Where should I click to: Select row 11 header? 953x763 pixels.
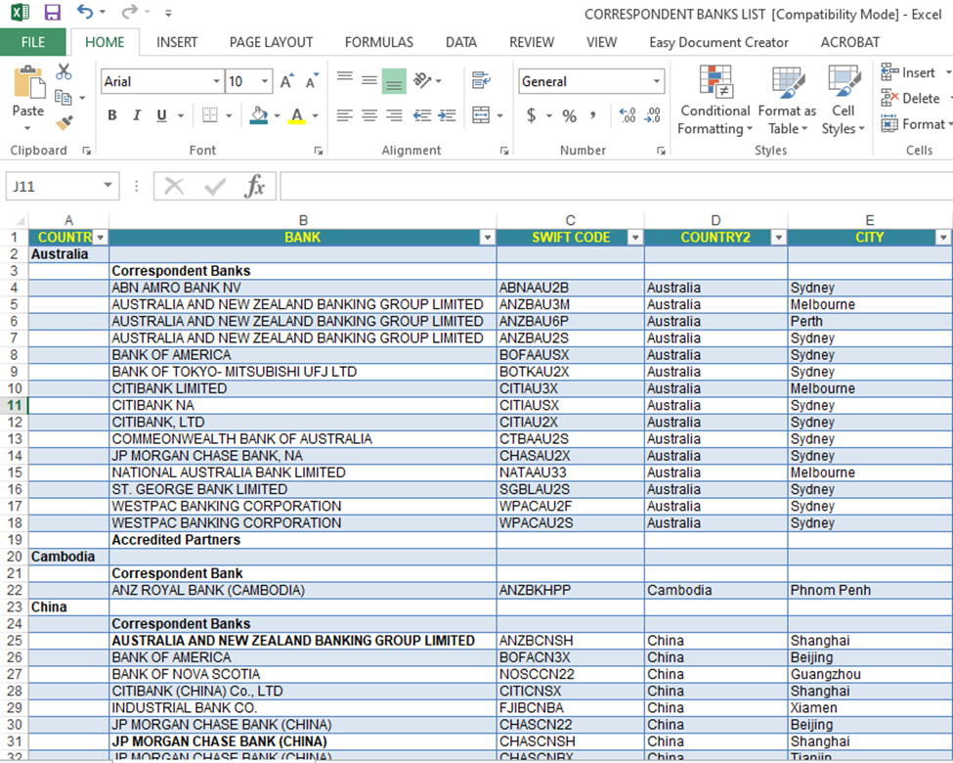click(14, 405)
